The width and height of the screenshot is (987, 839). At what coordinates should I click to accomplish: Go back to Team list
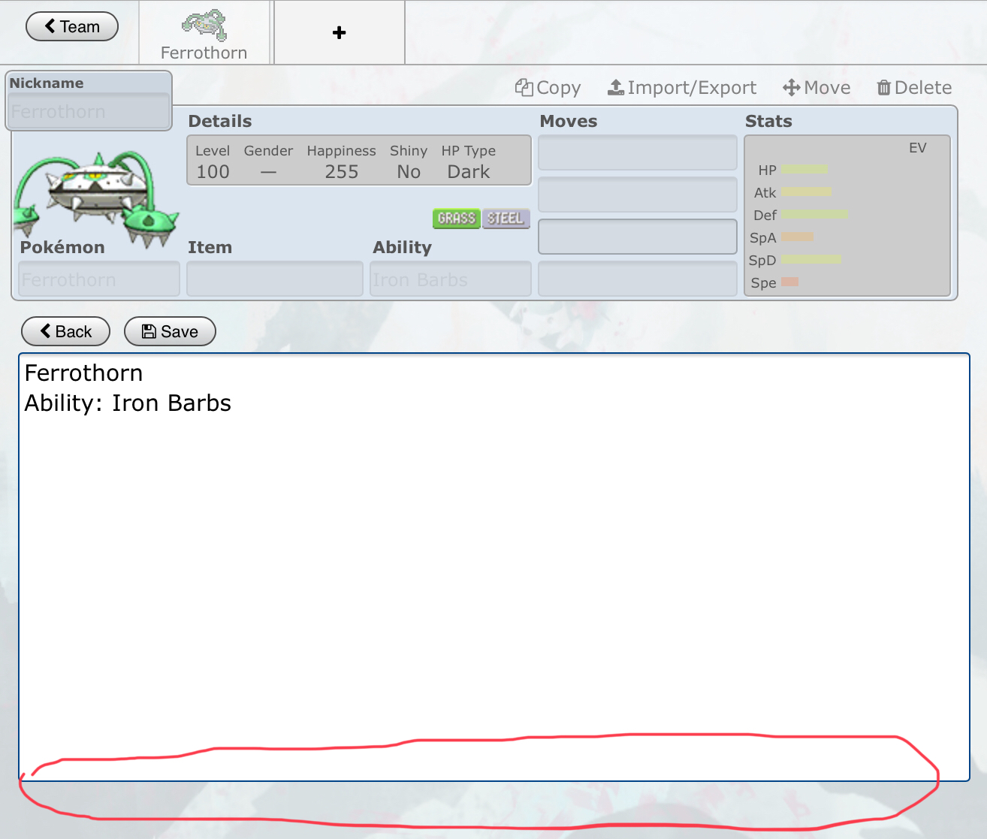(x=72, y=26)
